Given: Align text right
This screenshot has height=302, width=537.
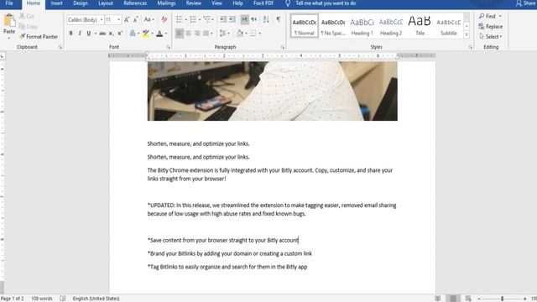Looking at the screenshot, I should 197,34.
